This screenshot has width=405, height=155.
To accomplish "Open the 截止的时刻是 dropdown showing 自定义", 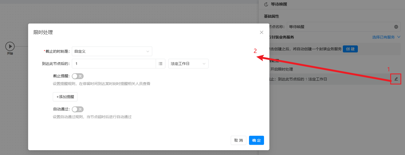I will point(112,51).
